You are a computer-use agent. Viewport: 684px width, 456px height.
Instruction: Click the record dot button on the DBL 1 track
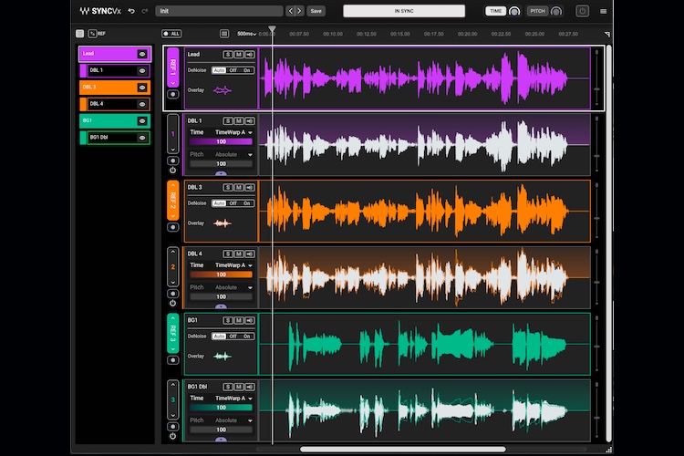point(173,161)
